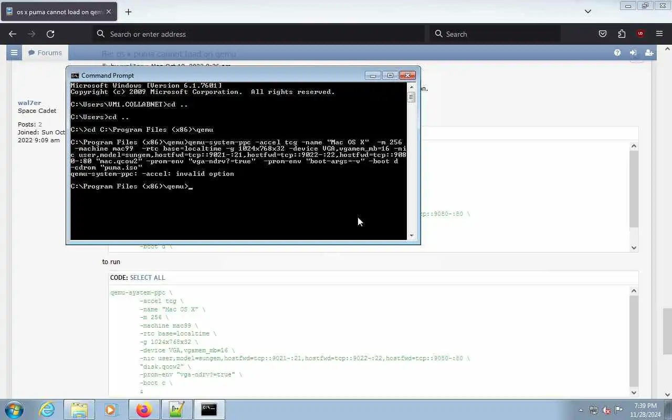Screen dimensions: 672x420
Task: Click the first code box scrollbar up arrow
Action: coord(634,146)
